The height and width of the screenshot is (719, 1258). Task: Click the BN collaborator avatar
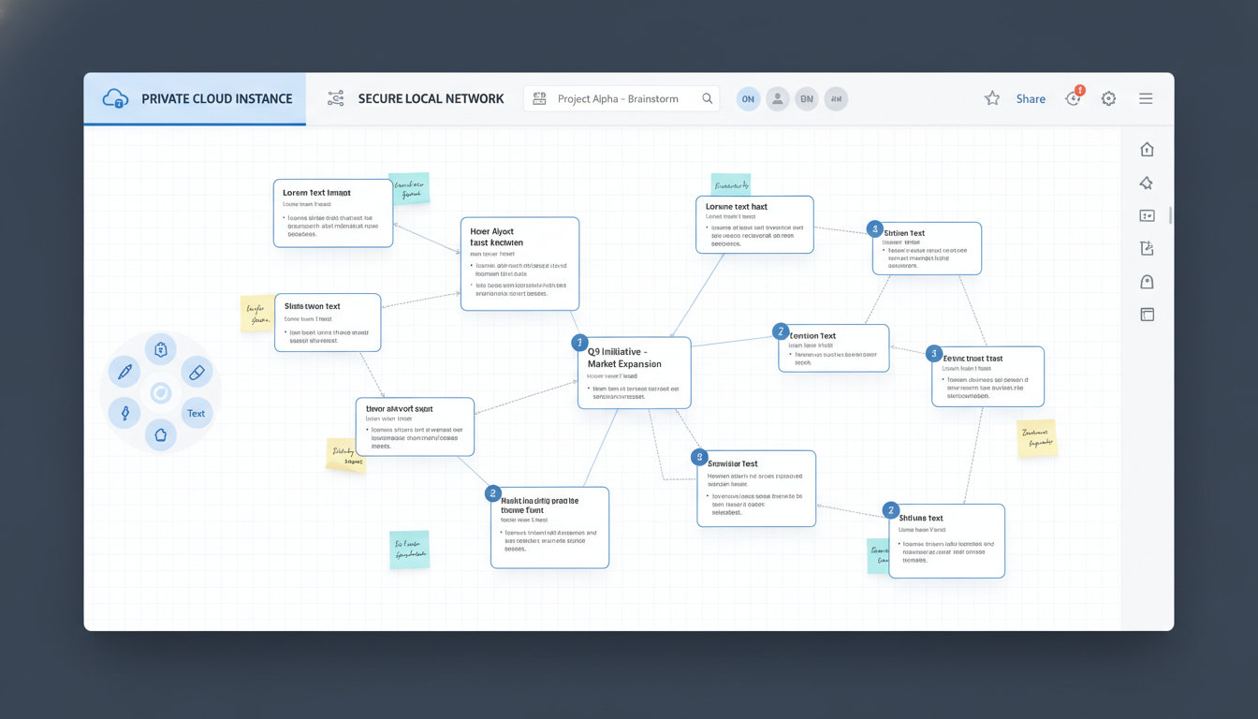tap(806, 98)
